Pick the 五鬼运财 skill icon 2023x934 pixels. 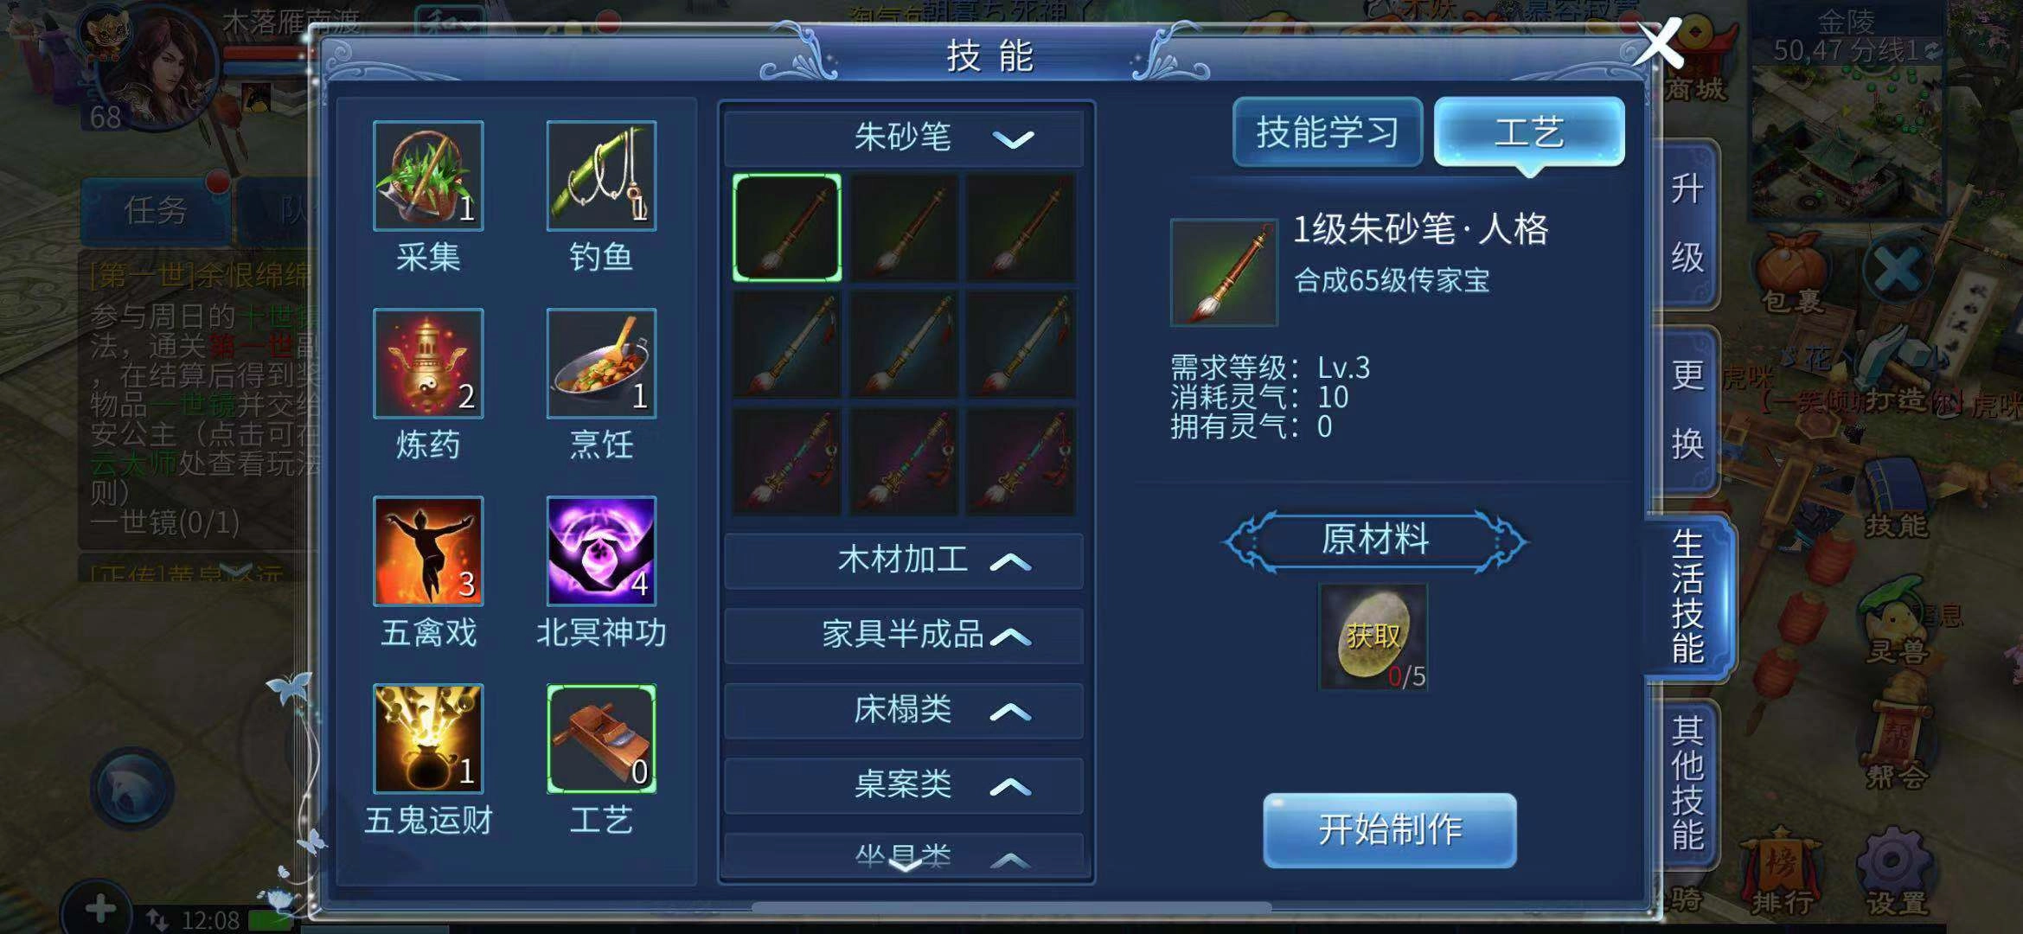point(428,739)
